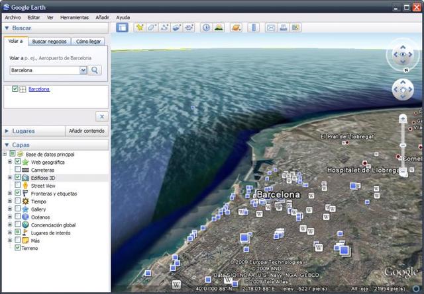
Task: Click the look-up arrow on compass
Action: [x=403, y=47]
